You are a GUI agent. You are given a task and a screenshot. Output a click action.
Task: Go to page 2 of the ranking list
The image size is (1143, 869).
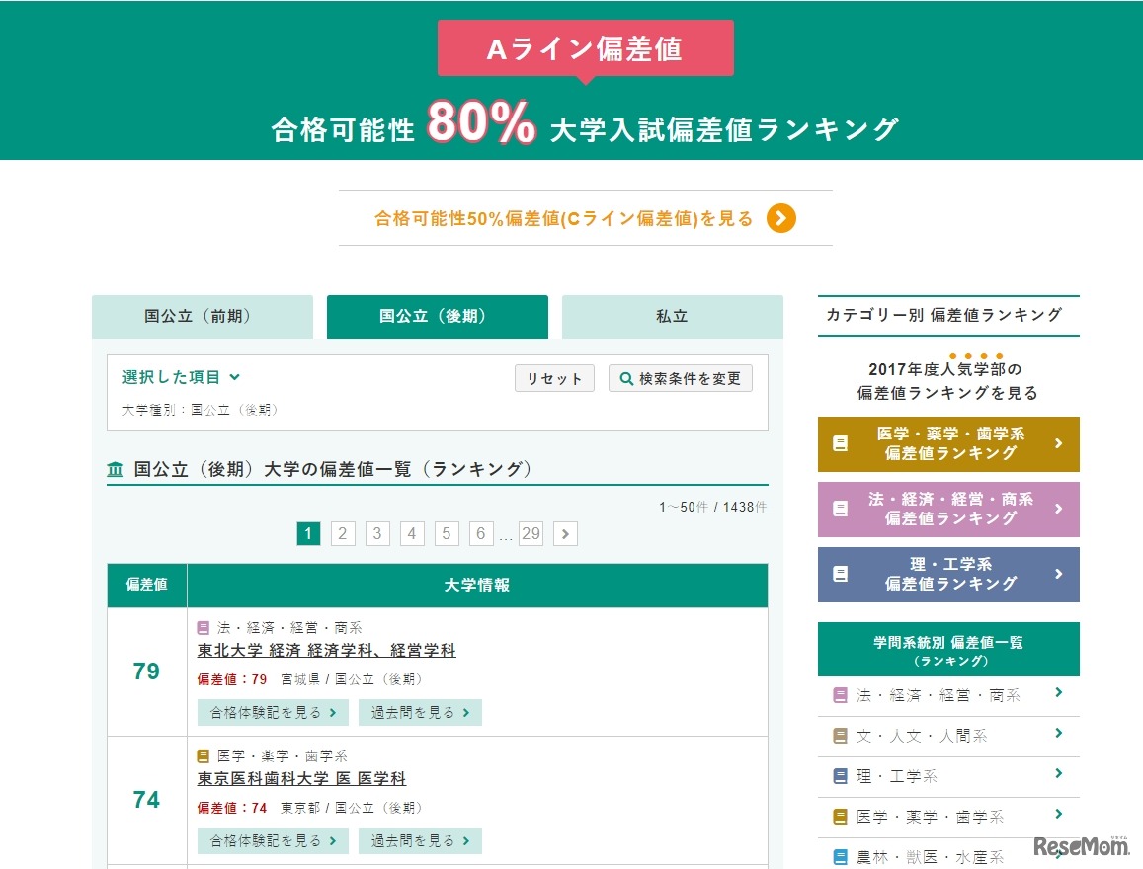(x=342, y=533)
